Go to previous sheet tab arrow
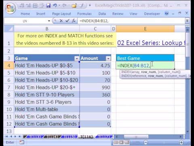 point(11,137)
